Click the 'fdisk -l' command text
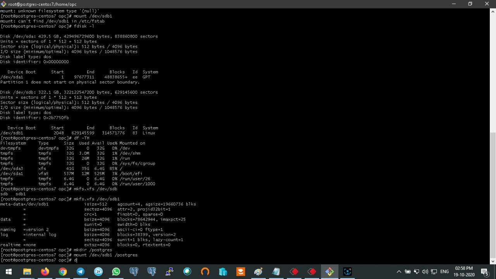496x279 pixels. [x=84, y=26]
